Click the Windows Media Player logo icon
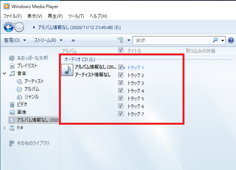 coord(7,6)
